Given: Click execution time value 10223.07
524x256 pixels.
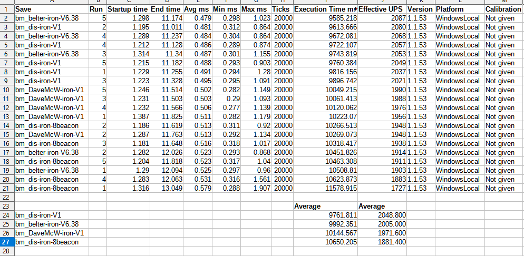Looking at the screenshot, I should click(x=325, y=117).
